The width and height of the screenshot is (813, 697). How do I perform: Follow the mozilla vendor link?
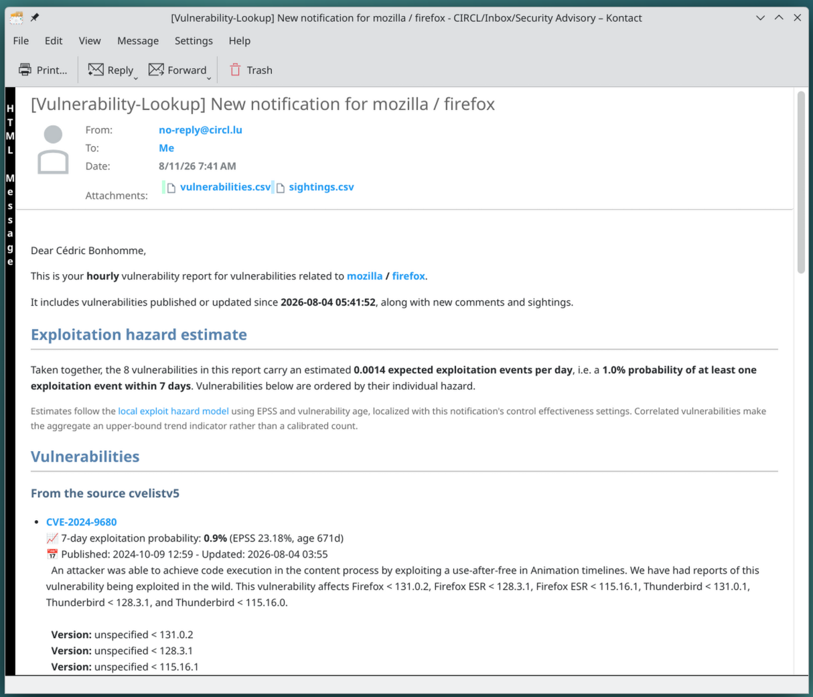click(x=364, y=276)
